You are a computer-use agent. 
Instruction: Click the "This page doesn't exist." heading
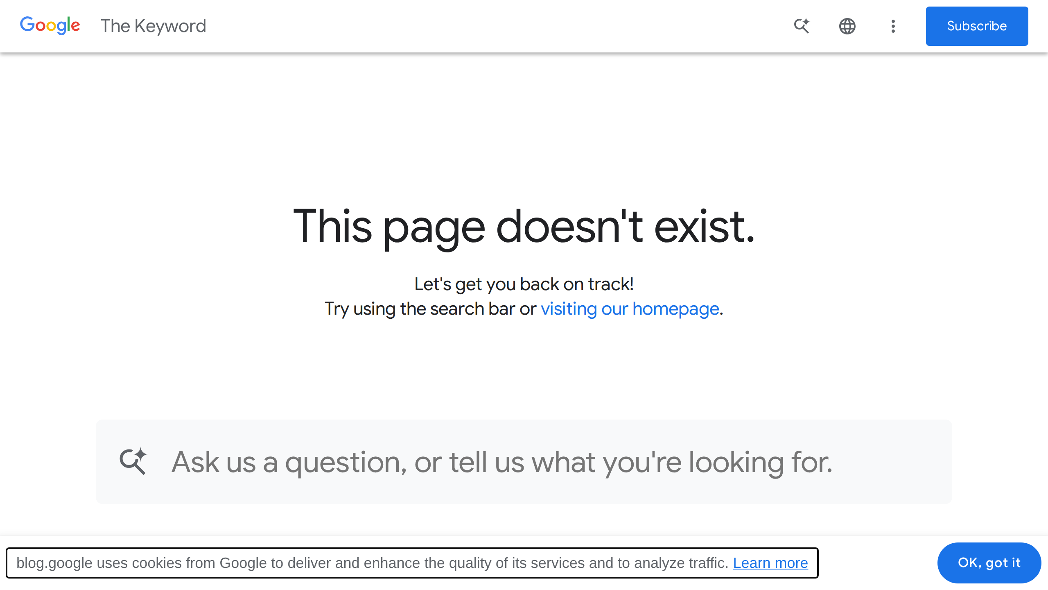click(524, 226)
